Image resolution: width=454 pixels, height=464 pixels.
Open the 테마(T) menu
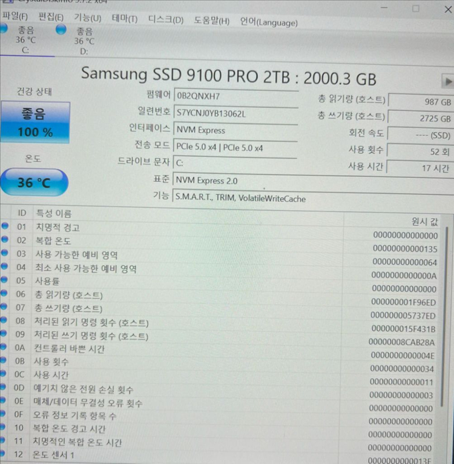click(x=125, y=19)
